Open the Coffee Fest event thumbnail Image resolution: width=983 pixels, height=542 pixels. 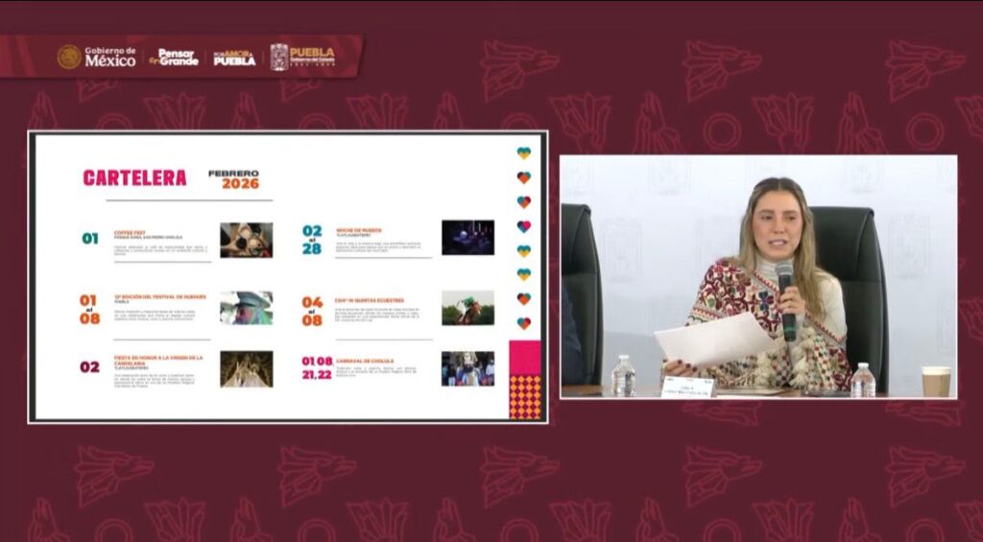point(246,240)
